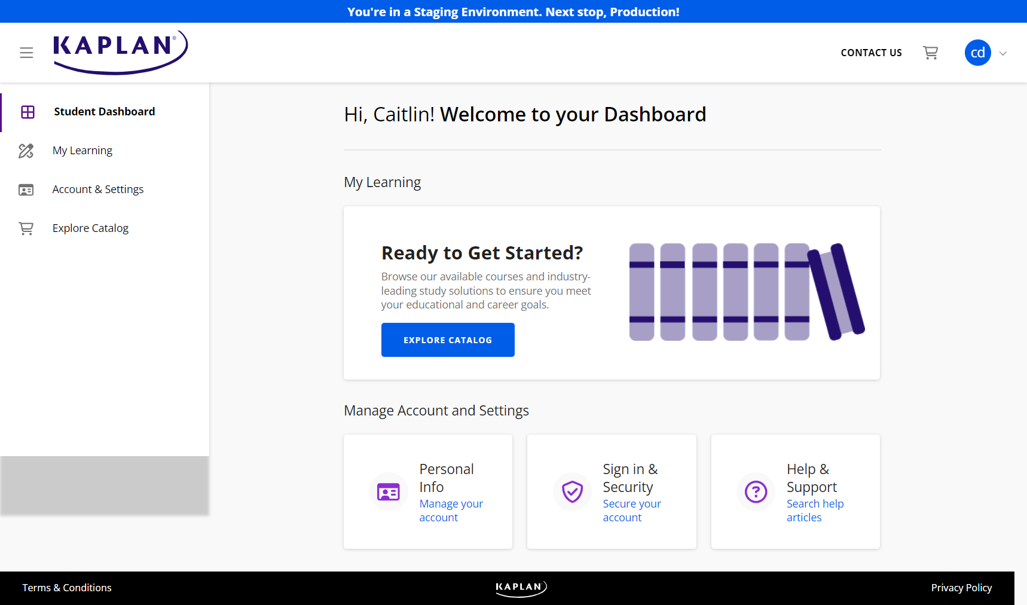
Task: Open Terms & Conditions in the footer
Action: [x=67, y=588]
